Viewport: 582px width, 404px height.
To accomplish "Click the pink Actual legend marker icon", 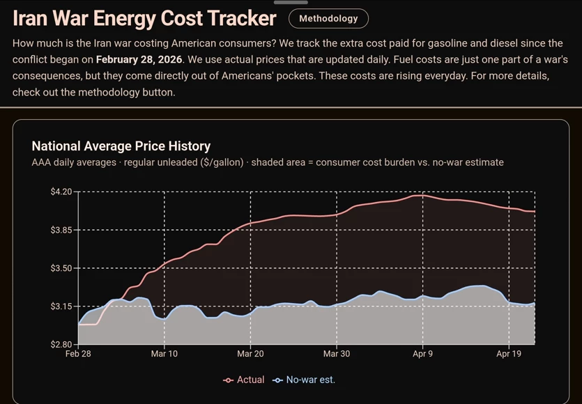I will pyautogui.click(x=228, y=380).
